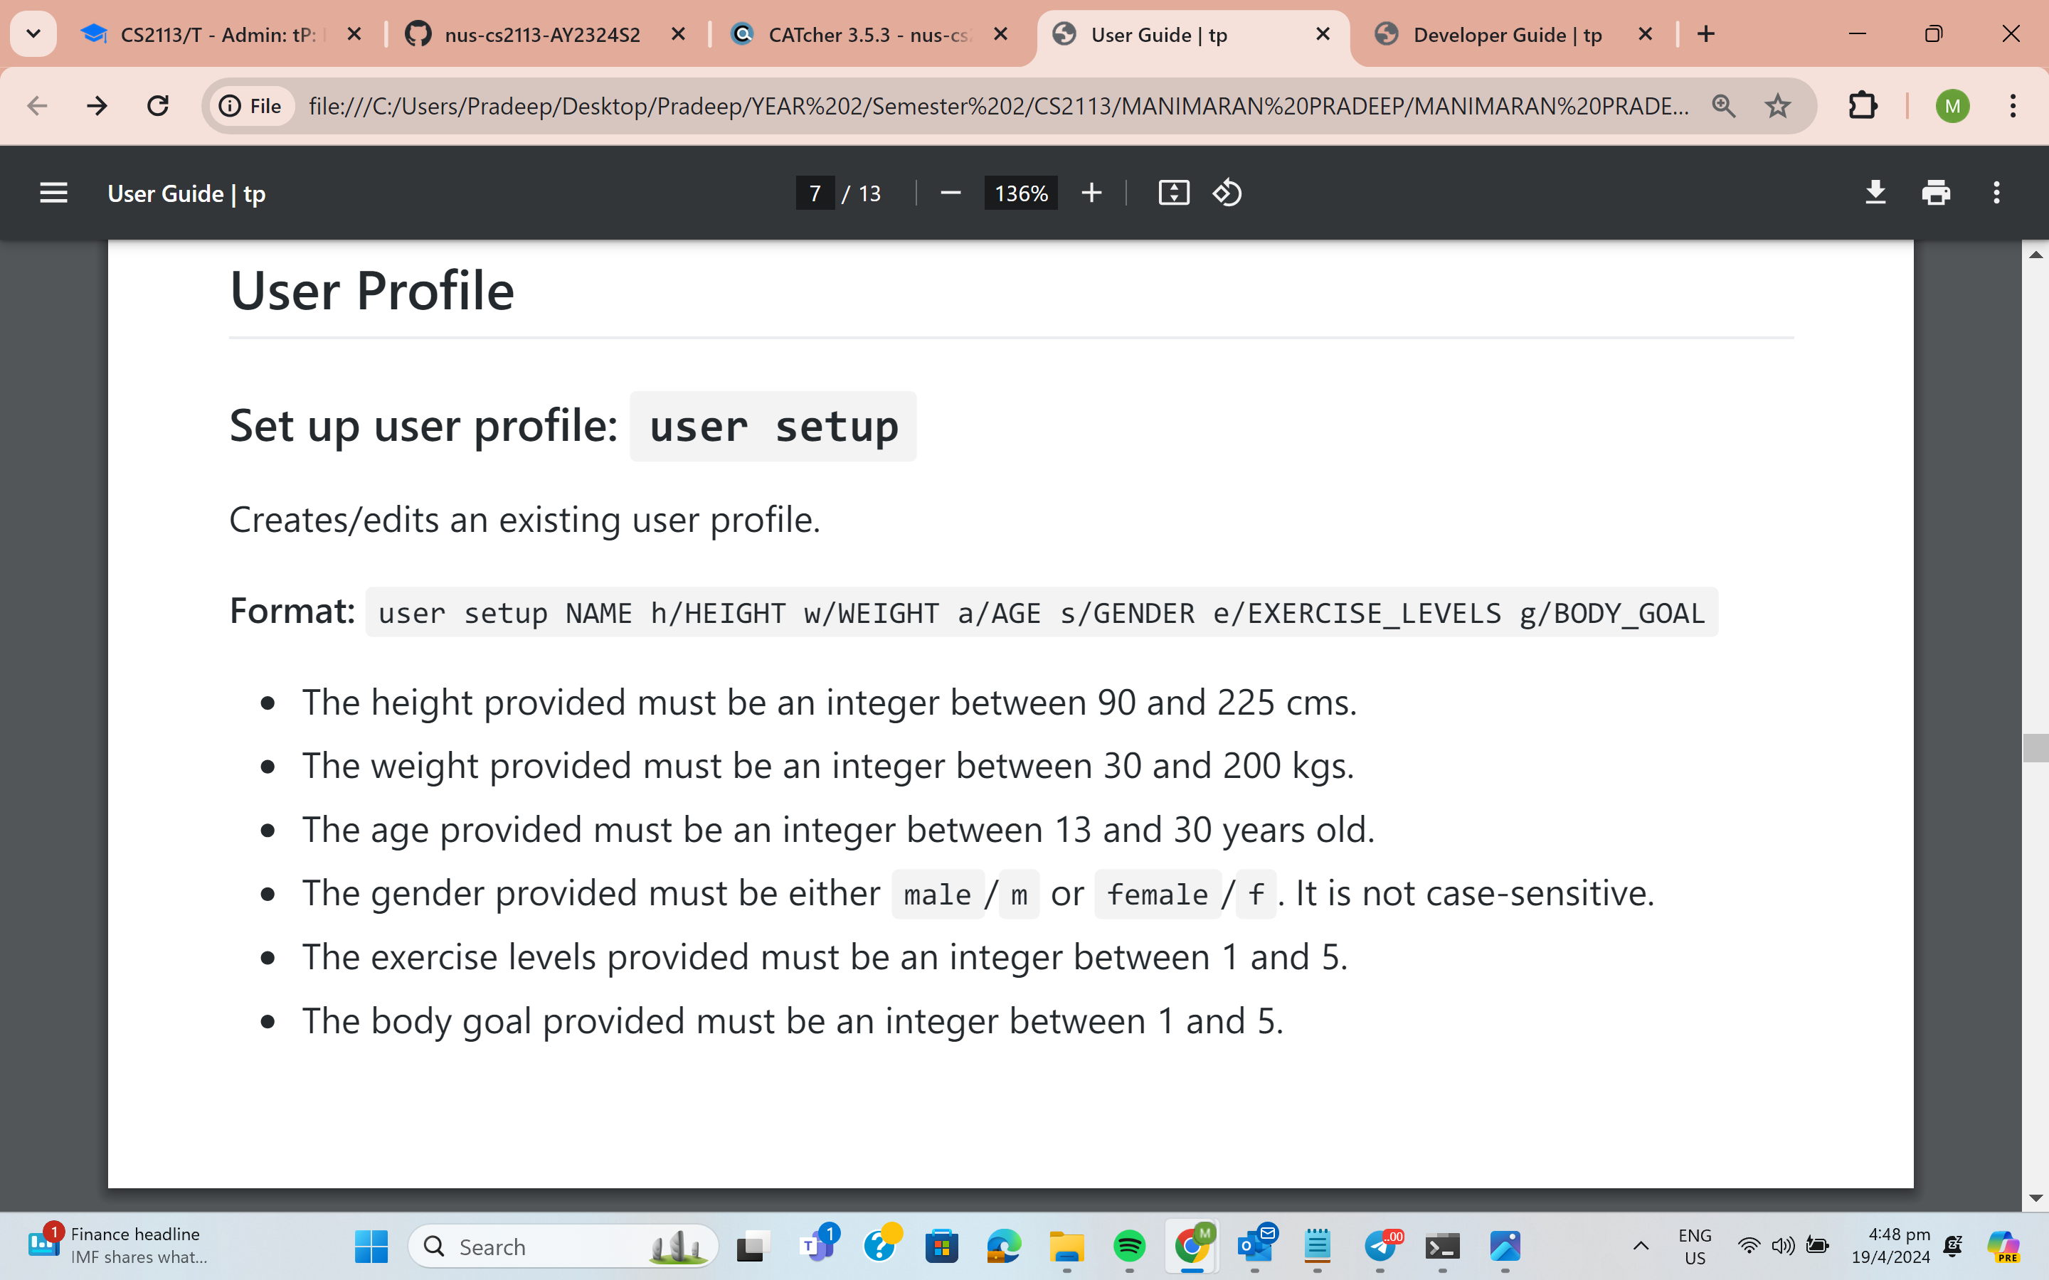Viewport: 2049px width, 1280px height.
Task: Bookmark this page with the star icon
Action: (x=1777, y=106)
